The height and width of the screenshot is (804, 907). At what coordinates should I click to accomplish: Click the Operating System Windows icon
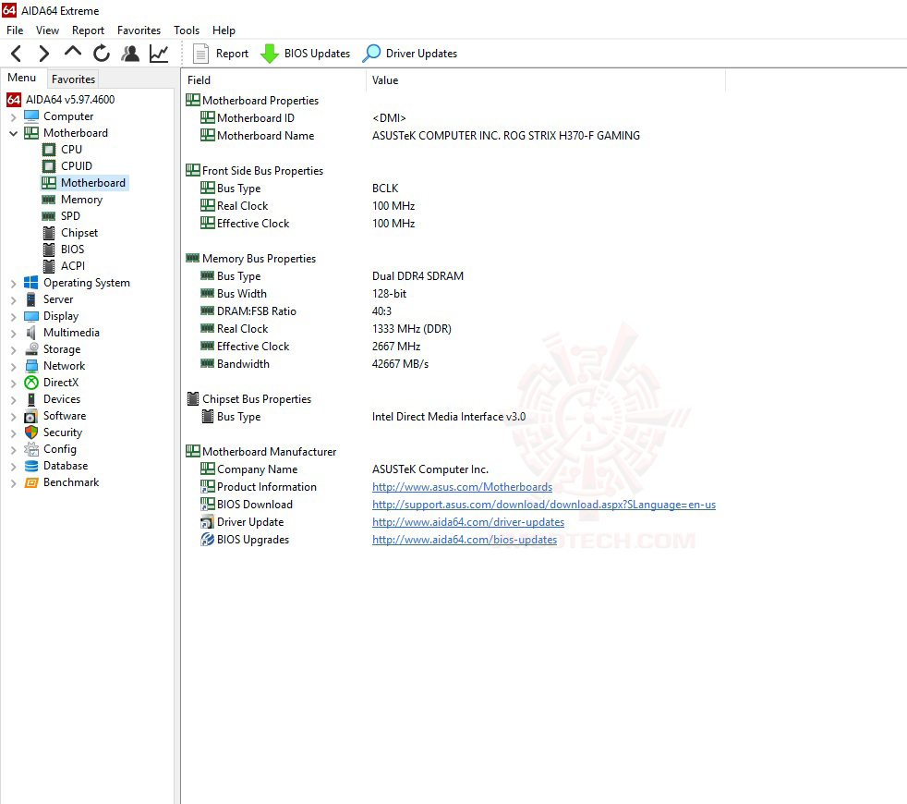pos(31,283)
